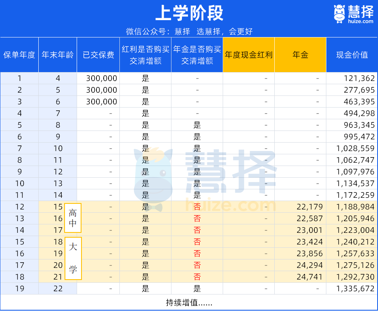Expand the 年金 column header
This screenshot has width=378, height=311.
tap(300, 55)
